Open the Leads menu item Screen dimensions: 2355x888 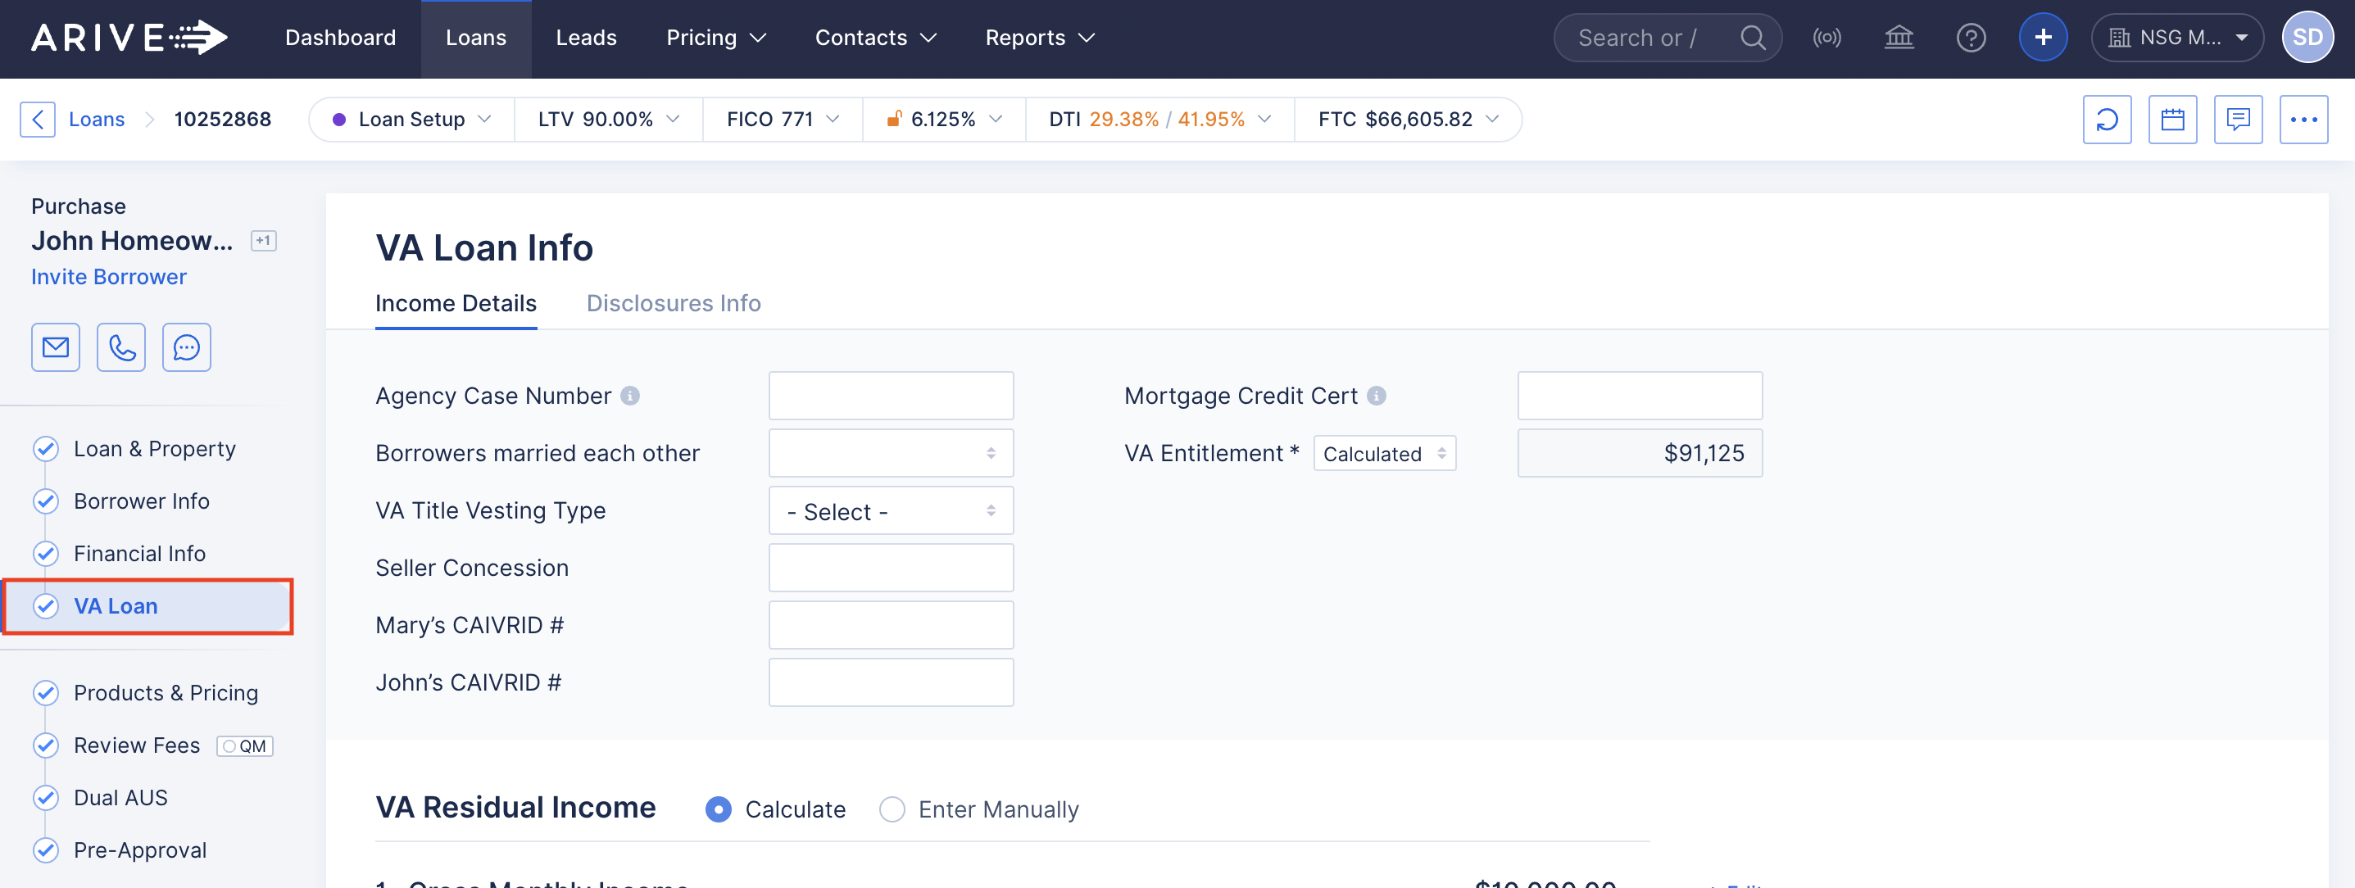pos(586,38)
